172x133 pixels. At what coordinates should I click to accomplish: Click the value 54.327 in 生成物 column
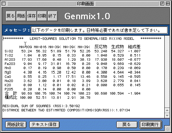coord(117,51)
